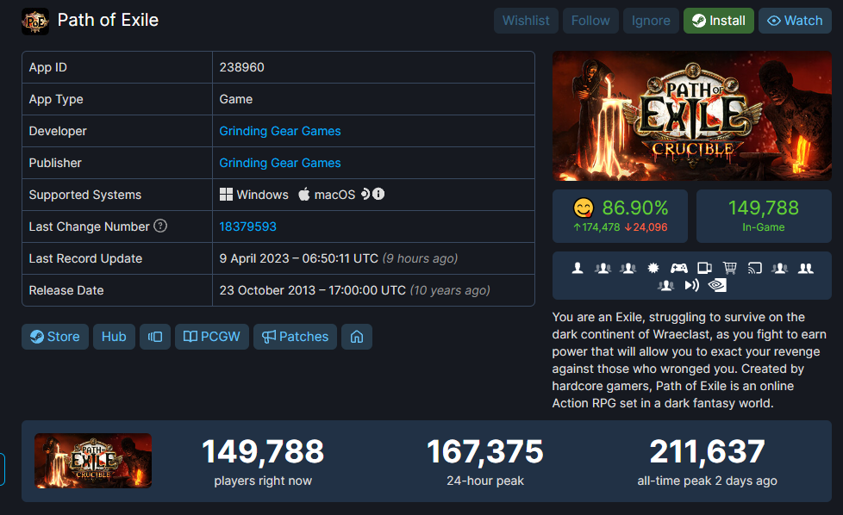843x515 pixels.
Task: Click the Steam Achievements starburst icon
Action: pos(653,268)
